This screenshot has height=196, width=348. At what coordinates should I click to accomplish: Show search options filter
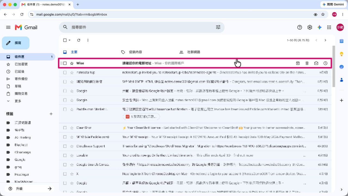click(218, 27)
